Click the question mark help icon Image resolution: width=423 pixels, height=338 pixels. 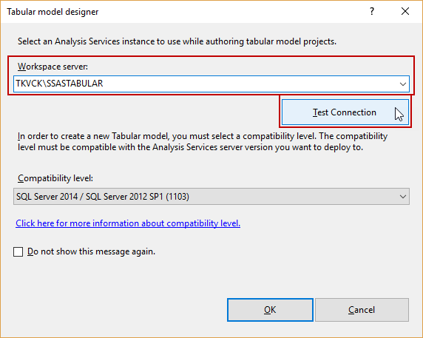(x=372, y=11)
